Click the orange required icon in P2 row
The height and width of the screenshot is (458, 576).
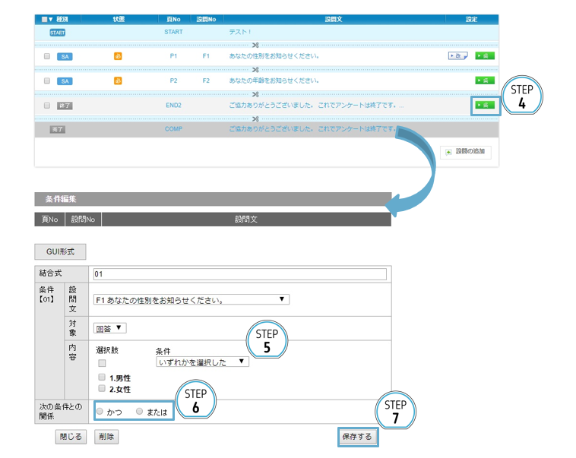coord(118,81)
